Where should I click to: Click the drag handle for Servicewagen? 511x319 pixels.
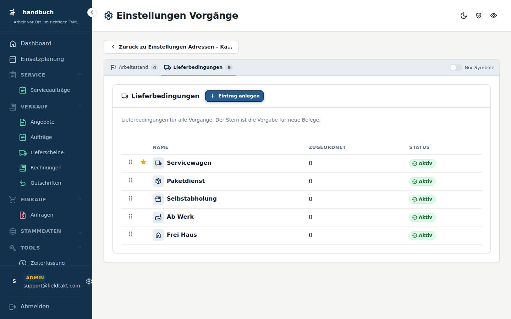(x=131, y=162)
